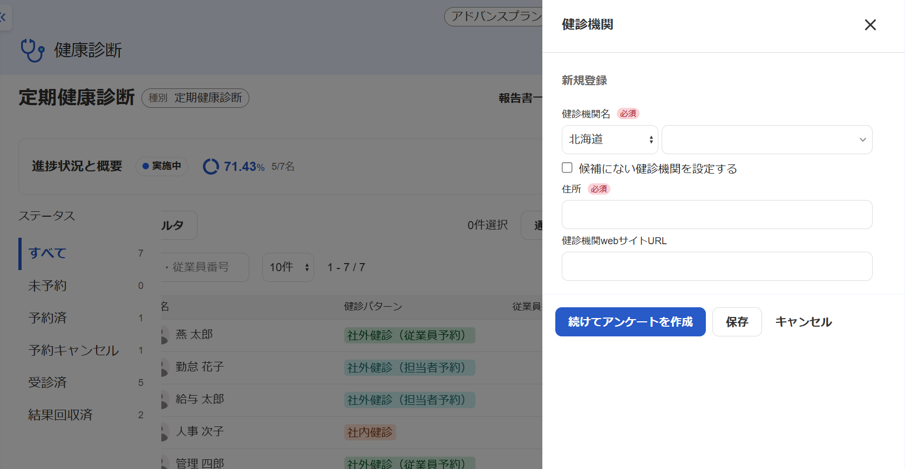Open the 10件 page size dropdown
This screenshot has height=469, width=905.
[x=288, y=267]
